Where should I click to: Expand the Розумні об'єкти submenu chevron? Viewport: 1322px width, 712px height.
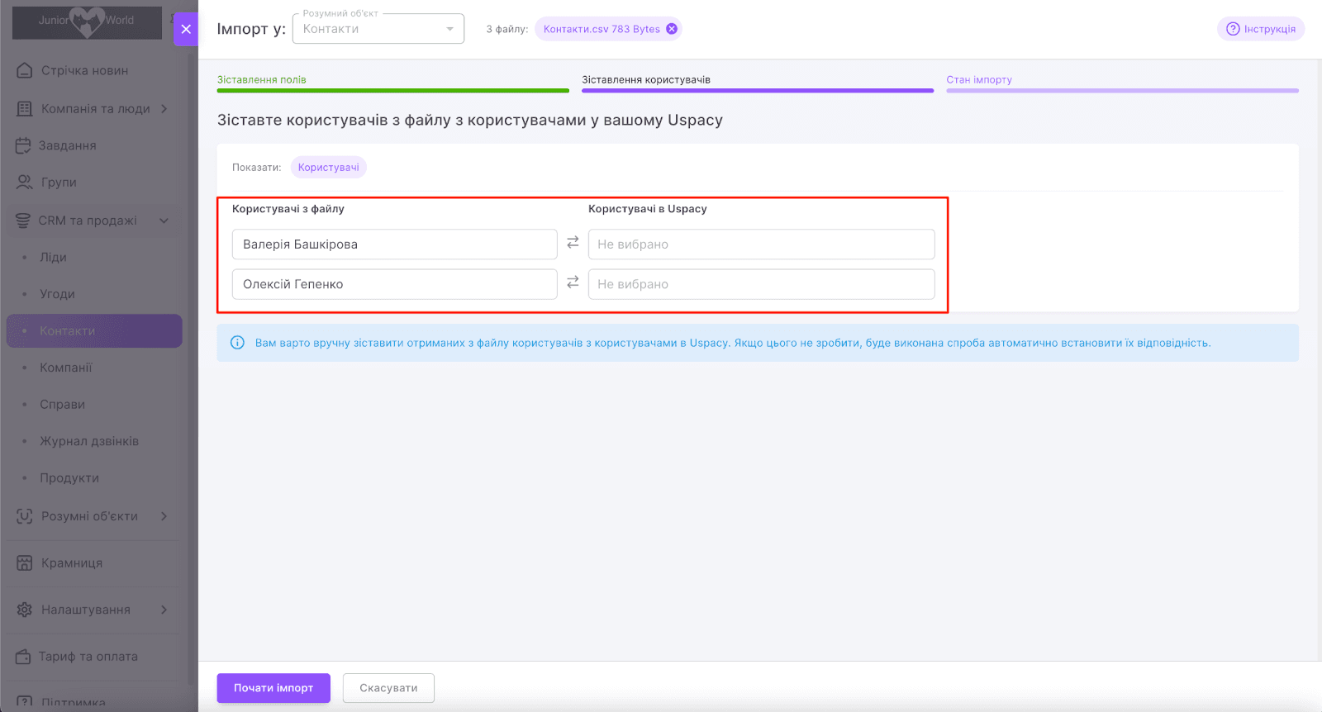pyautogui.click(x=164, y=516)
